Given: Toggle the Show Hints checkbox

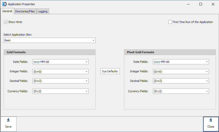Looking at the screenshot, I should (x=6, y=22).
